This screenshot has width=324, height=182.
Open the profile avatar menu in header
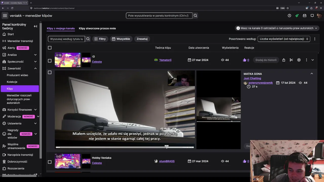pyautogui.click(x=319, y=16)
